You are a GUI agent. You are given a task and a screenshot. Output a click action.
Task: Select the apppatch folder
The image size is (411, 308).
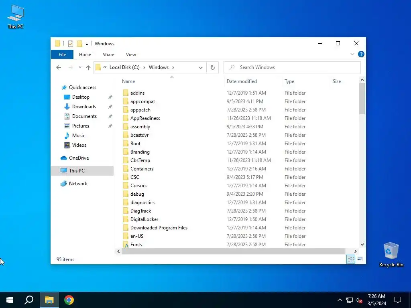pyautogui.click(x=140, y=110)
